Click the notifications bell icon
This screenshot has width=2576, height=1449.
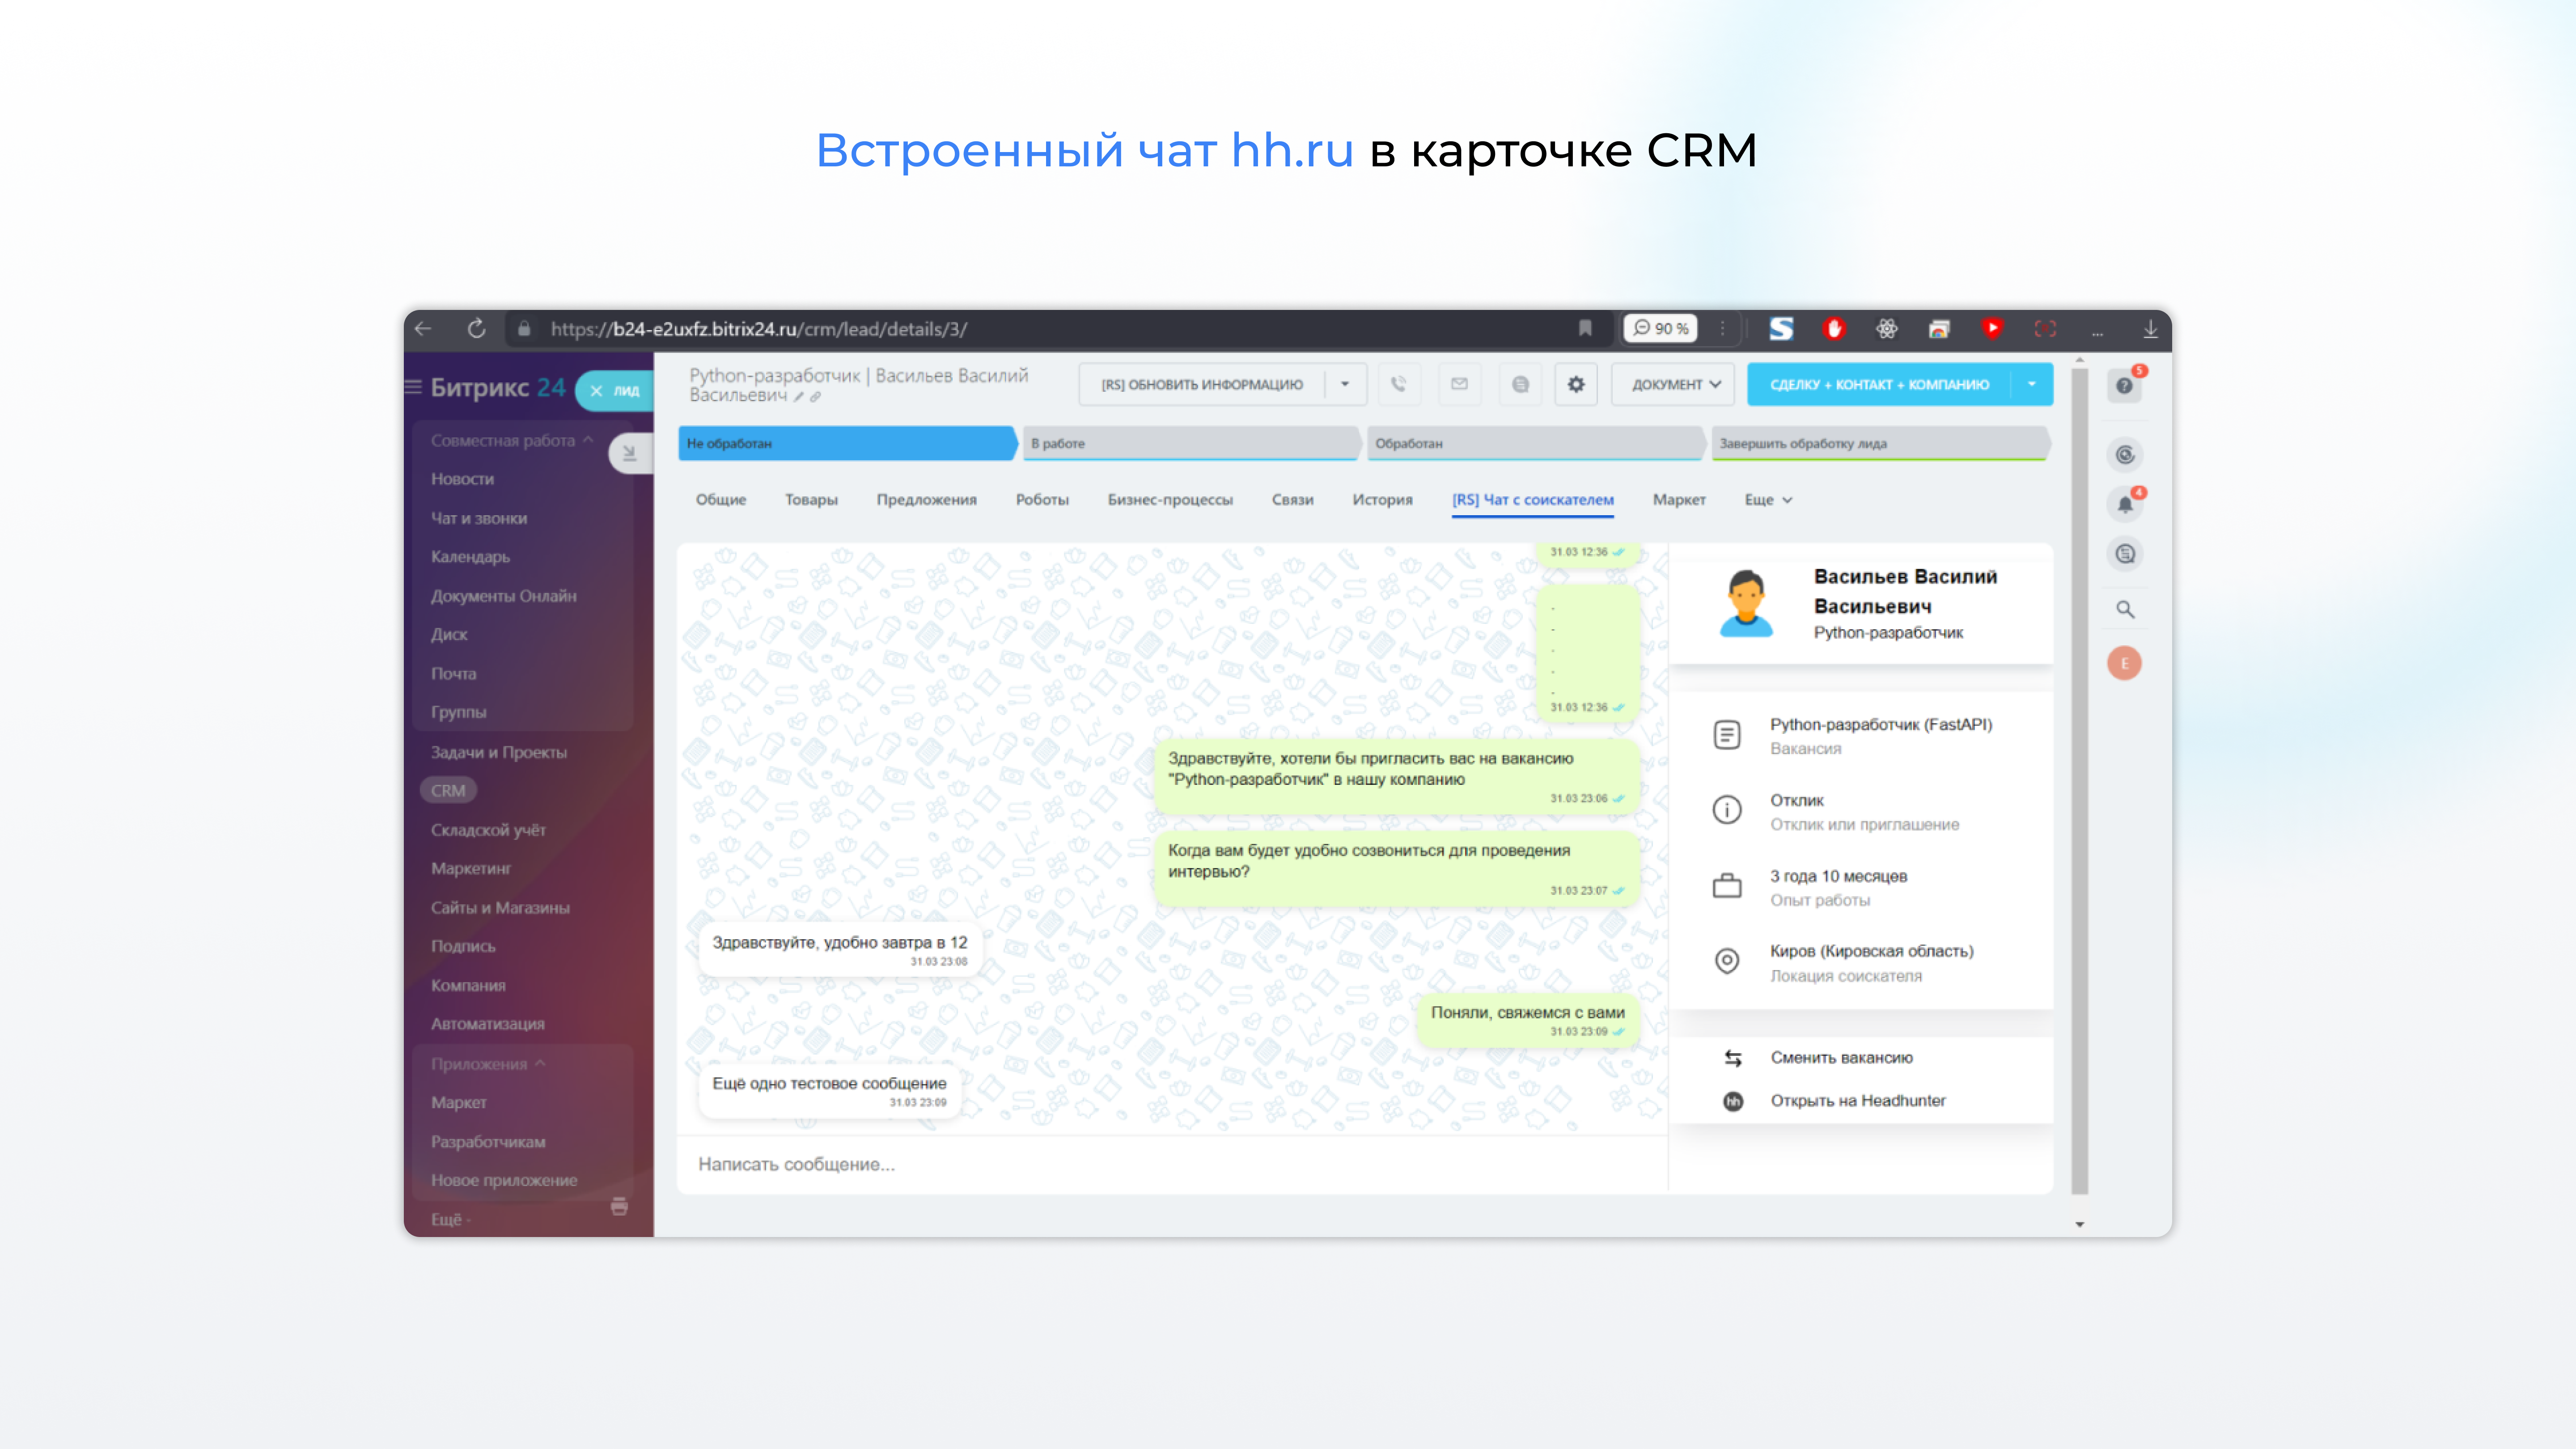click(2125, 504)
